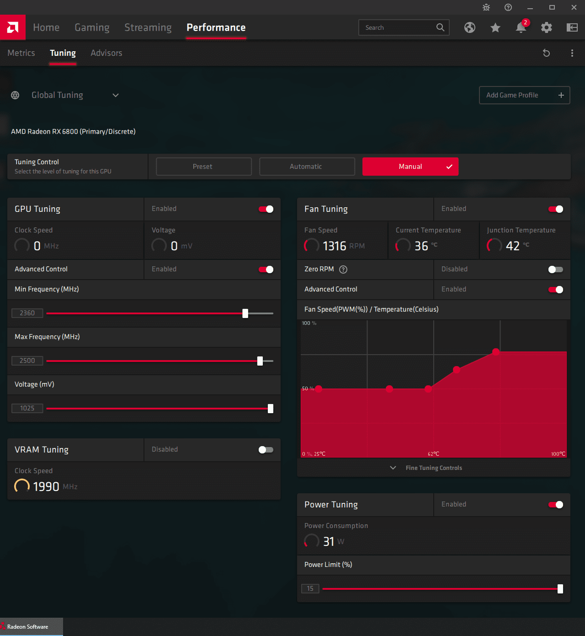Click Voltage value box 1025
Image resolution: width=585 pixels, height=636 pixels.
(27, 409)
